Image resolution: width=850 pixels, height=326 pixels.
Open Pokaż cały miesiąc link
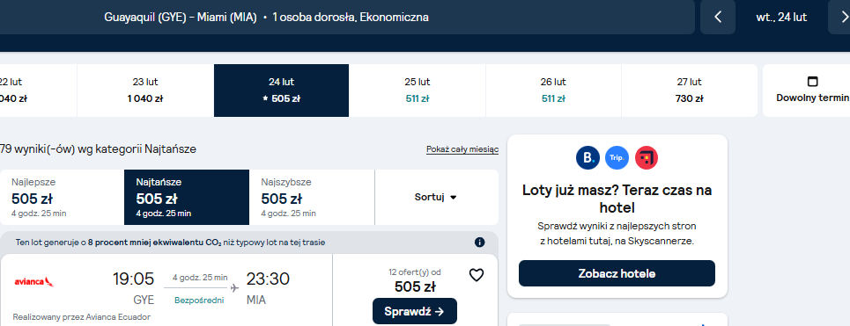[462, 149]
